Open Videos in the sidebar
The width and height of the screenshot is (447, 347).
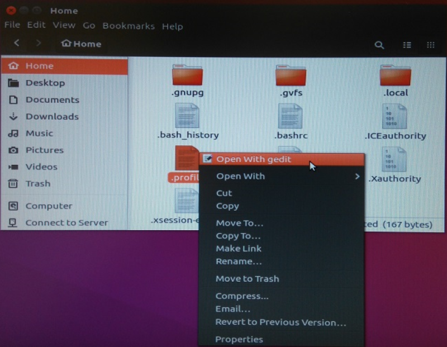coord(64,167)
